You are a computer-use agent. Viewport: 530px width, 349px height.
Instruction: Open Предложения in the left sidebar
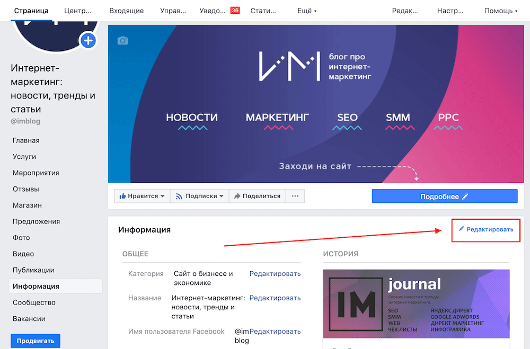coord(36,221)
